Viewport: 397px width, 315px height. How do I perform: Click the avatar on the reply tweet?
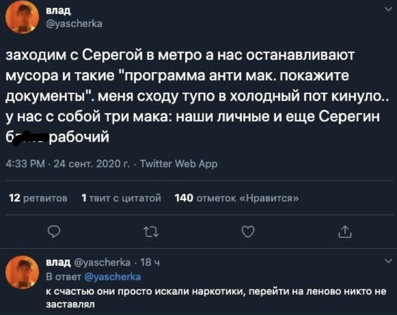(21, 272)
